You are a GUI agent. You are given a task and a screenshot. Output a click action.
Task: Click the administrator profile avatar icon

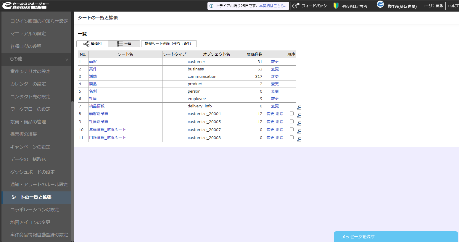(380, 4)
